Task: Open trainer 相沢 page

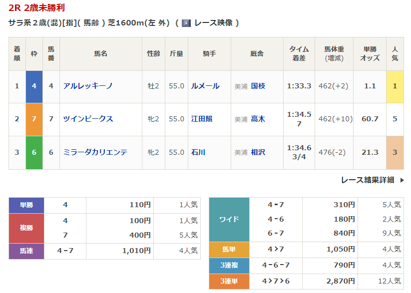Action: click(x=258, y=152)
